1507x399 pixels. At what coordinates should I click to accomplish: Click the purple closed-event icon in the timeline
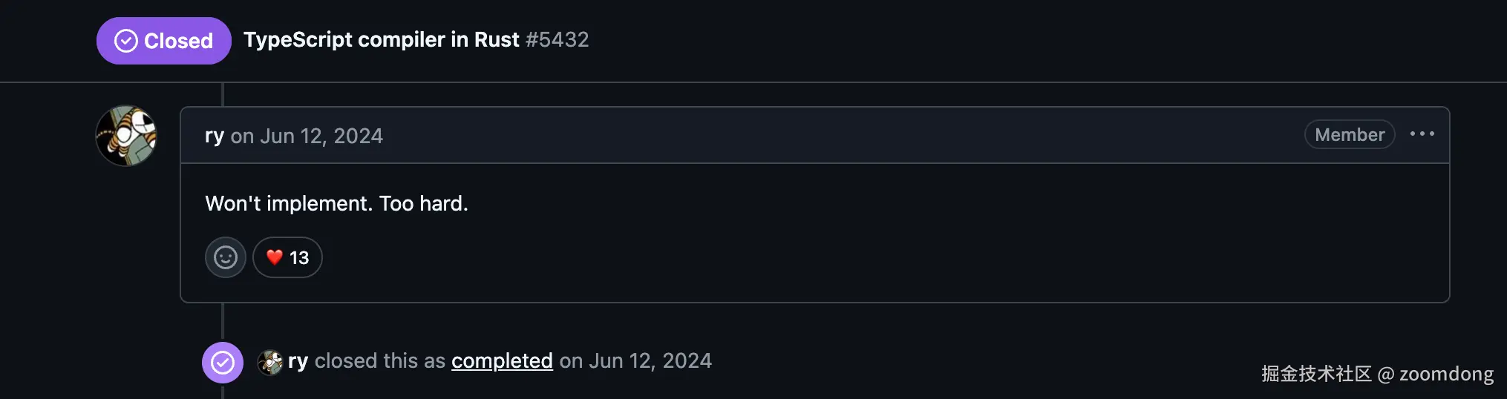(223, 362)
